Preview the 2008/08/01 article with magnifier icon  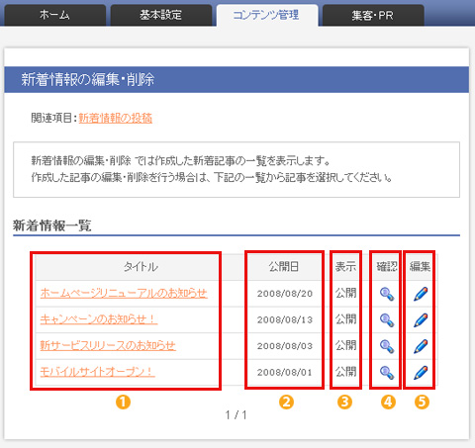[387, 373]
